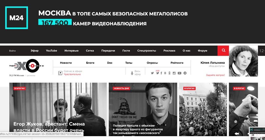Open the first Twitter icon link
Image resolution: width=265 pixels, height=140 pixels.
click(152, 73)
